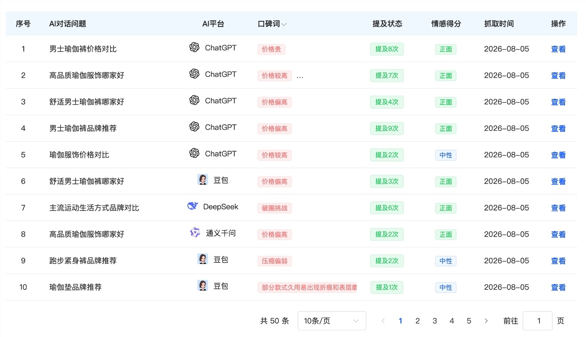This screenshot has width=586, height=337.
Task: Click the ChatGPT icon for 瑜伽服饰价格对比
Action: click(x=194, y=154)
